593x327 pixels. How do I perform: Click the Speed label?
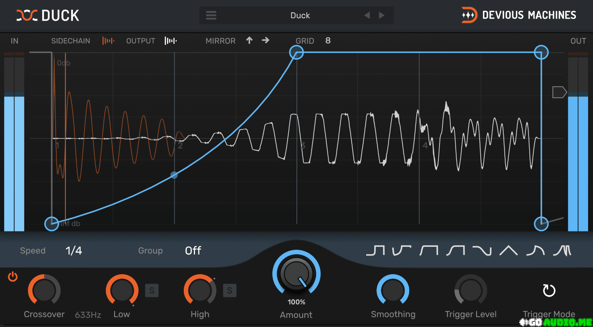coord(33,251)
